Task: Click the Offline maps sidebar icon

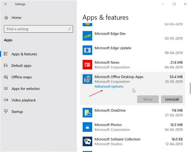Action: click(6, 77)
